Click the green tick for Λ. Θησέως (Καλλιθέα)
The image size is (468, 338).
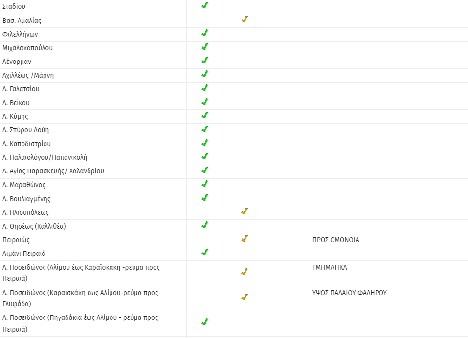205,225
